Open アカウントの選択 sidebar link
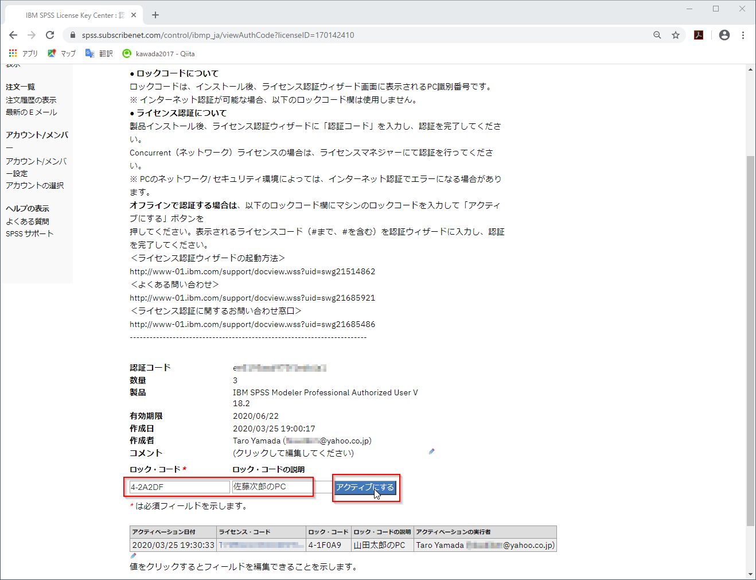Viewport: 756px width, 580px height. 35,185
